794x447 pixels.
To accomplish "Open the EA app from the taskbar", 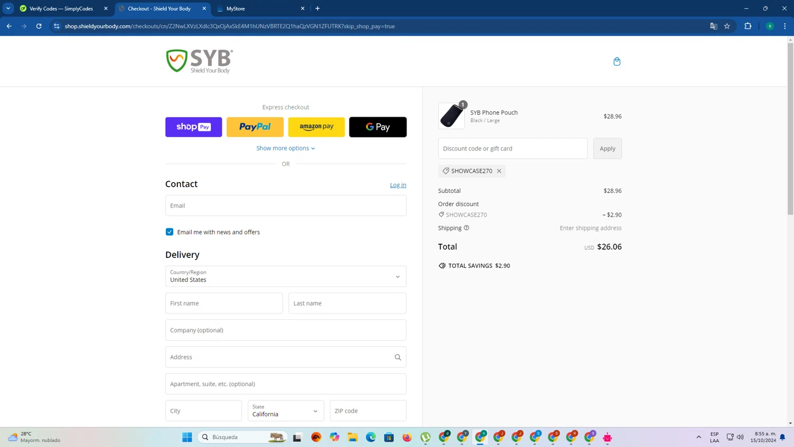I will 316,437.
